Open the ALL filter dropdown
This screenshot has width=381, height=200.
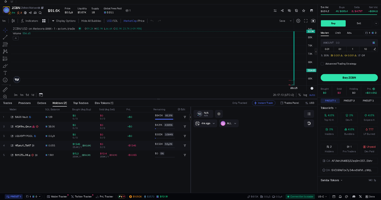point(229,123)
